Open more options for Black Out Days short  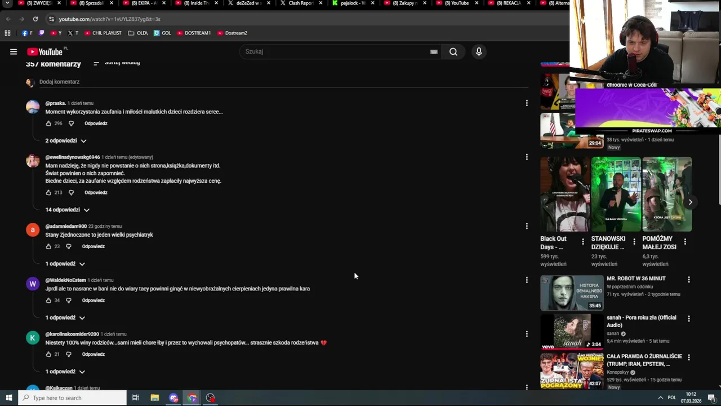point(583,241)
